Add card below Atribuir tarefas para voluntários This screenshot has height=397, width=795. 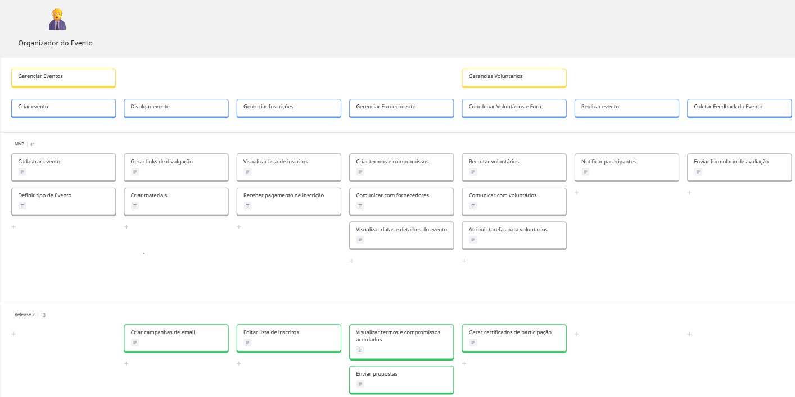tap(464, 261)
